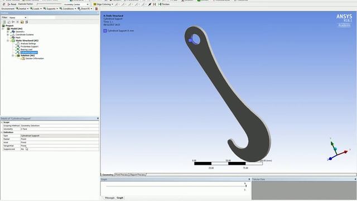Click the Thicken annotation button
Image resolution: width=357 pixels, height=201 pixels.
163,4
